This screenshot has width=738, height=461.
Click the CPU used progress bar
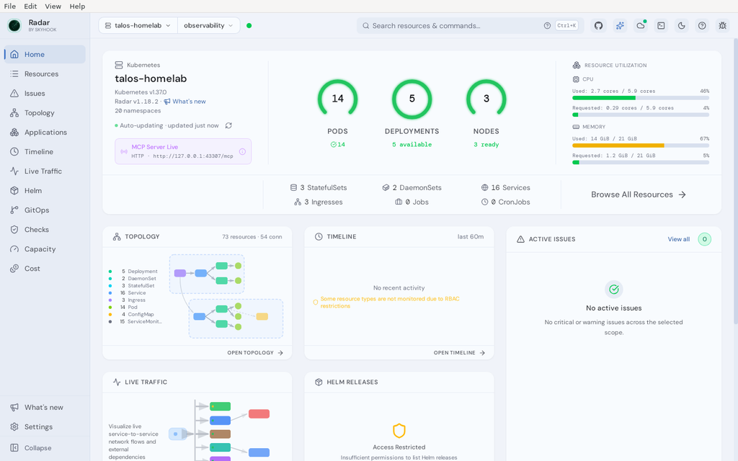pos(641,98)
